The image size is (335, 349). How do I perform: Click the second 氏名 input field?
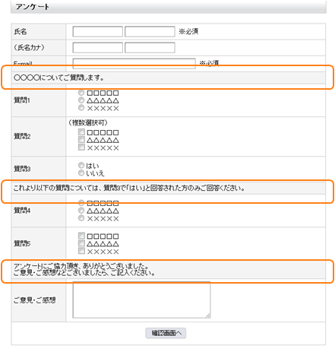[150, 32]
